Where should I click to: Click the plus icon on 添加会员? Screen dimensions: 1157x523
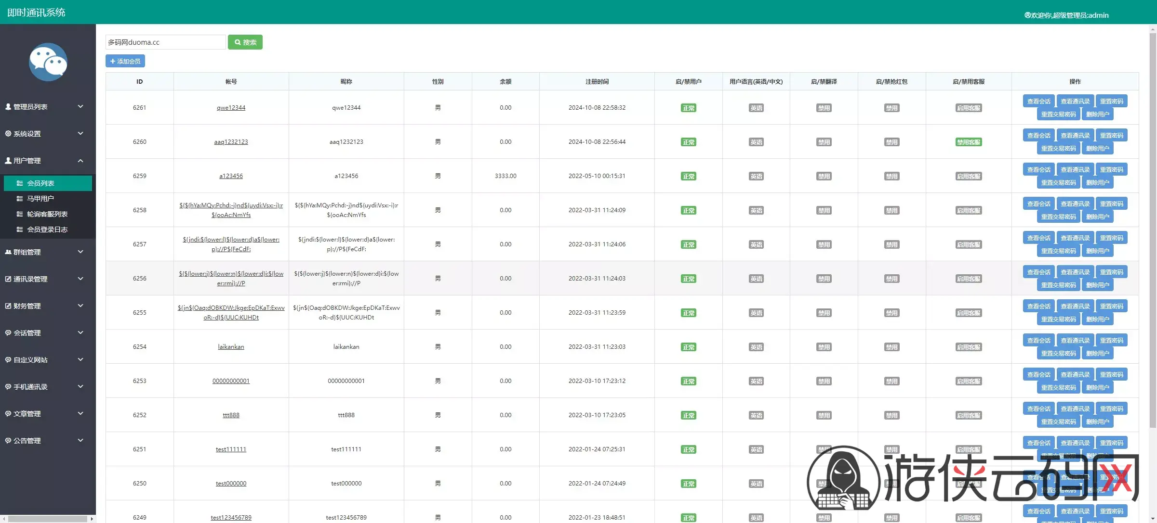pyautogui.click(x=113, y=61)
